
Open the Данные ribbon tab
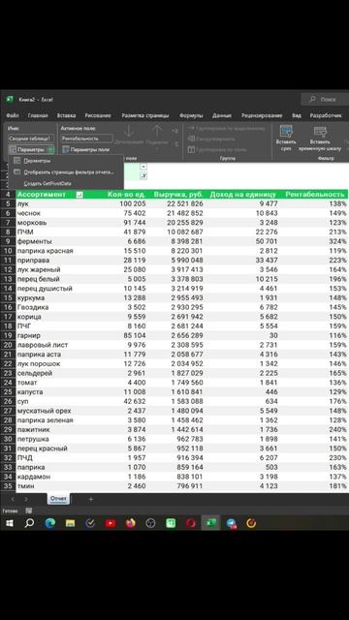[x=222, y=115]
